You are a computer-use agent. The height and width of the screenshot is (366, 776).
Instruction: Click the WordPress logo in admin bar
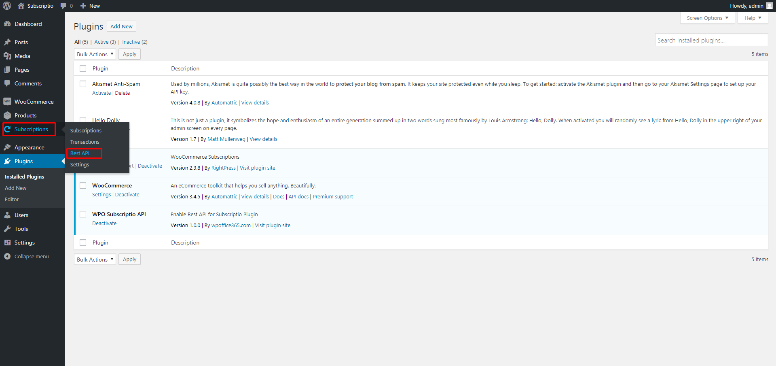coord(7,6)
